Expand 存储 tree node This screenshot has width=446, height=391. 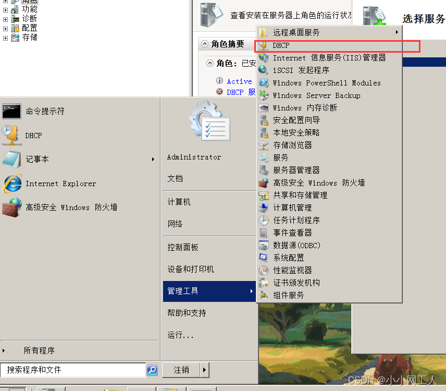pos(5,38)
